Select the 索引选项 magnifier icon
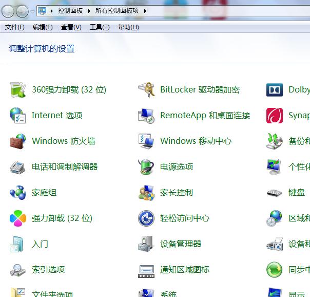This screenshot has height=297, width=310. (x=18, y=270)
